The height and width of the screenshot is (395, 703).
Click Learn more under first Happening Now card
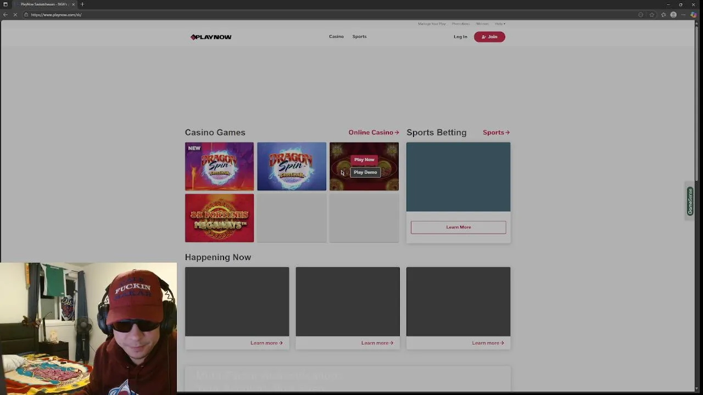click(266, 343)
